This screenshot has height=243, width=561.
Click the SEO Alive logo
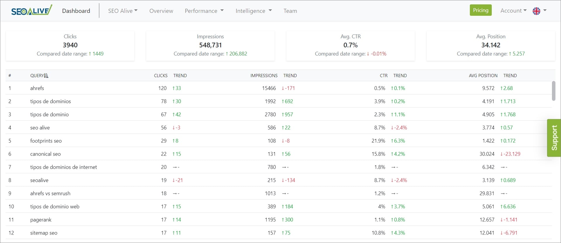(32, 11)
